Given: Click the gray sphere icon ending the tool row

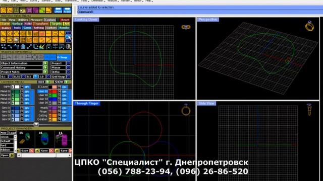Looking at the screenshot, I should pos(68,47).
